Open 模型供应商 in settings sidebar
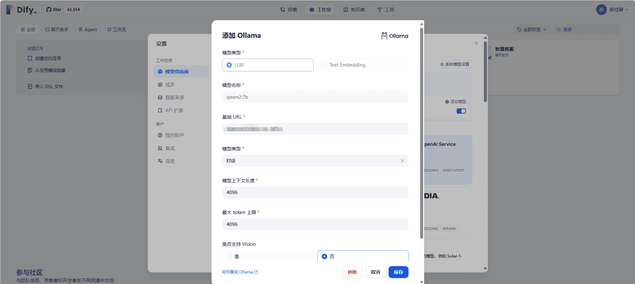The height and width of the screenshot is (284, 635). (x=181, y=72)
